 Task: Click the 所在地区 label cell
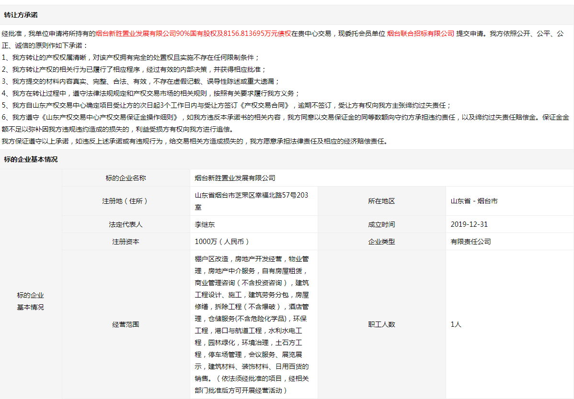pyautogui.click(x=382, y=201)
